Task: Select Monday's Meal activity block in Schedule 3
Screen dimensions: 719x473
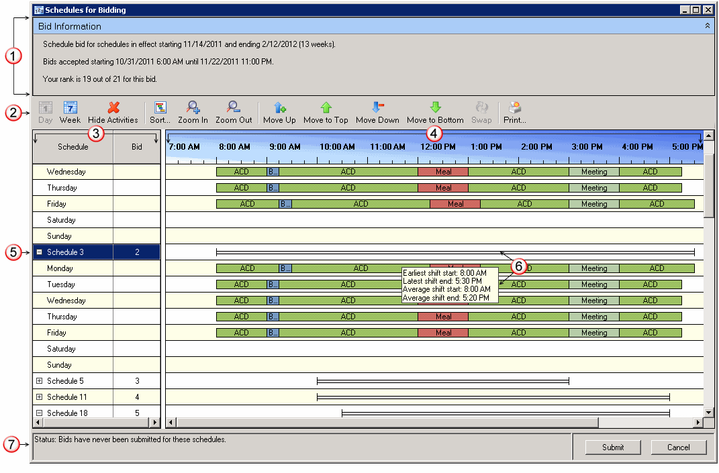Action: coord(455,264)
